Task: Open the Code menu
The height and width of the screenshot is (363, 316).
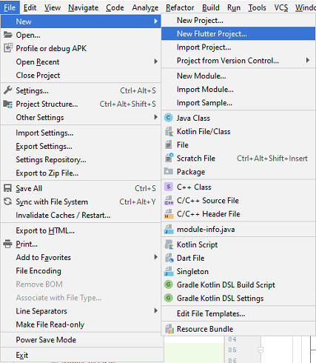Action: pos(115,7)
